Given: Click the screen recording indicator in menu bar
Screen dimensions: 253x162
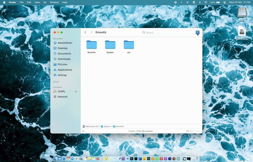Looking at the screenshot, I should (175, 3).
